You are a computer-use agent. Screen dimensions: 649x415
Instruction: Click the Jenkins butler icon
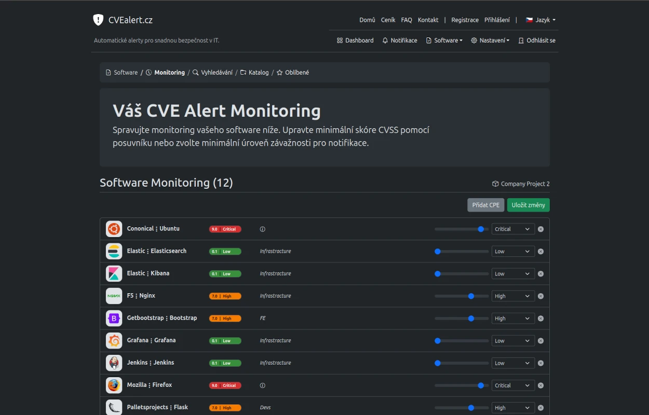tap(114, 363)
